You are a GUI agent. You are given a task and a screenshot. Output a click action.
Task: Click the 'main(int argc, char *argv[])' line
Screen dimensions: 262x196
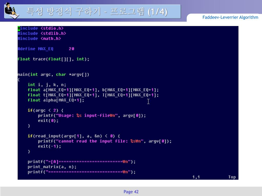(x=53, y=75)
